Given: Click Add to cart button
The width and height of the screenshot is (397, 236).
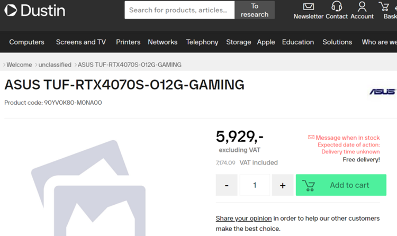Looking at the screenshot, I should 341,185.
